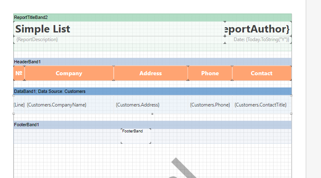
Task: Select the ReportAuthor text component
Action: point(258,29)
